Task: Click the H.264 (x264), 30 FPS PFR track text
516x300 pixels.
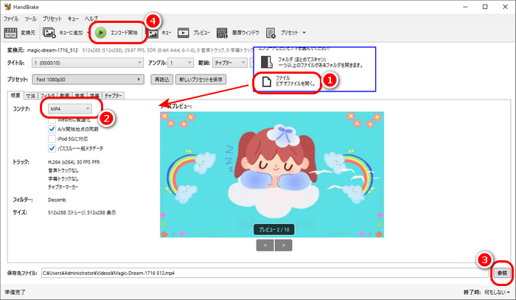Action: (74, 162)
